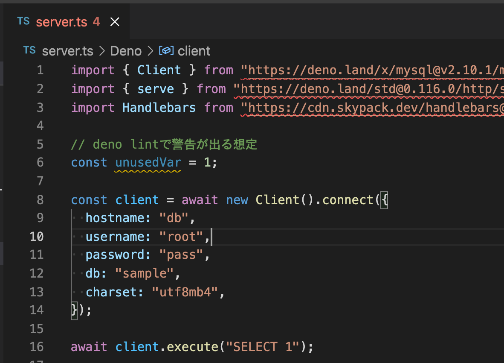Close the server.ts tab
Viewport: 504px width, 363px height.
115,22
